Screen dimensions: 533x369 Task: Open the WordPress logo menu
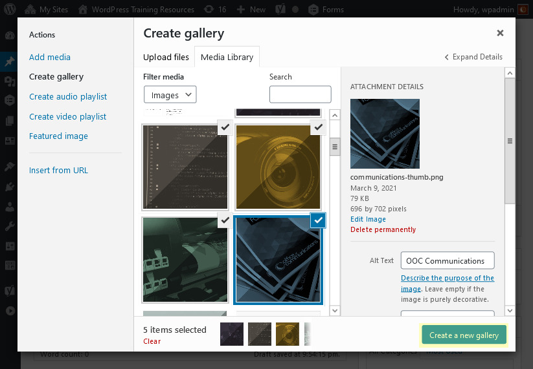[x=10, y=9]
